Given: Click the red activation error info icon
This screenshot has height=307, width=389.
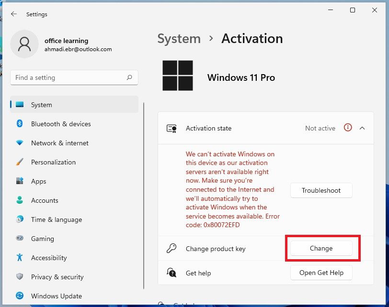Looking at the screenshot, I should coord(348,128).
